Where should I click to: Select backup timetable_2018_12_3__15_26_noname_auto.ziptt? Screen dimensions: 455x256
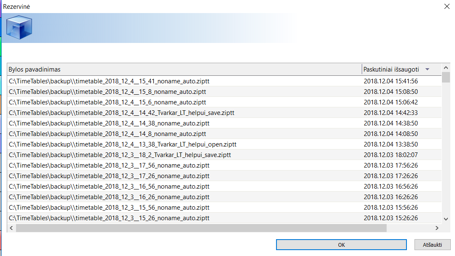tap(109, 218)
